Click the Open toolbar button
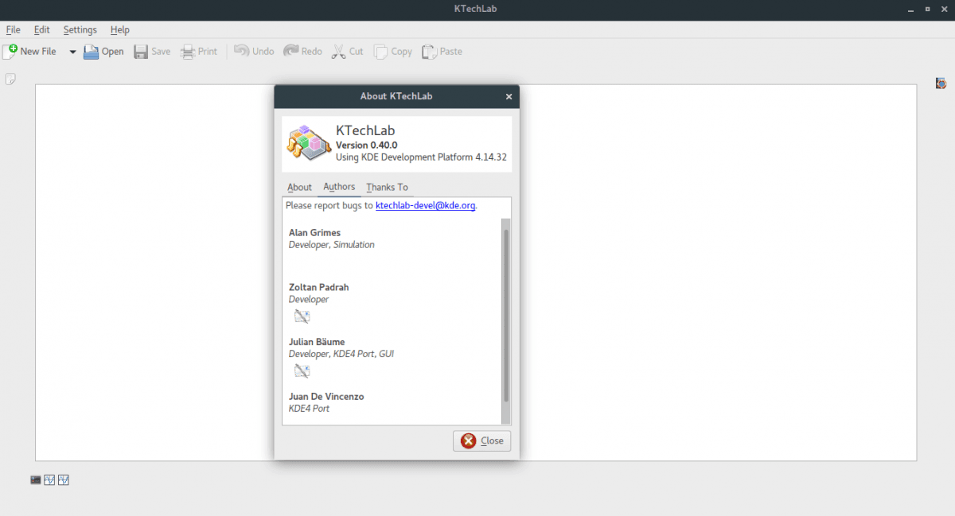The image size is (955, 516). pyautogui.click(x=103, y=51)
